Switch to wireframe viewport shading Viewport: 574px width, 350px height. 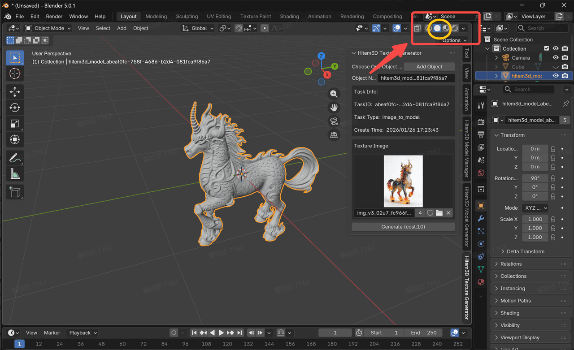tap(429, 28)
